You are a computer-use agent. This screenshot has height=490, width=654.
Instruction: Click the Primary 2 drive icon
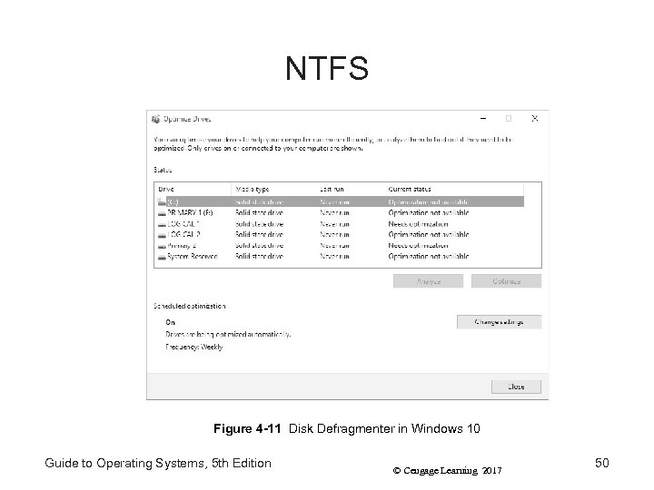(x=162, y=246)
